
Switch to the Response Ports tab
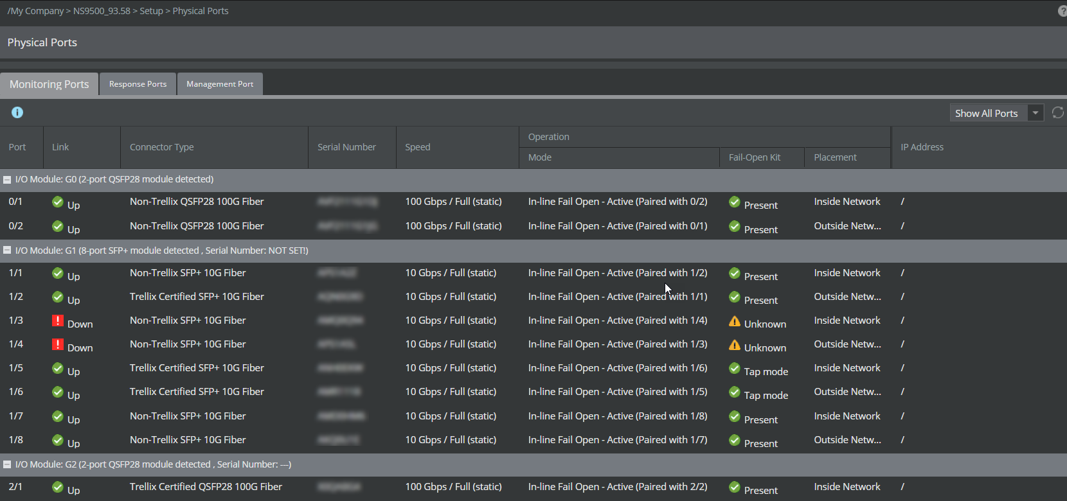tap(138, 84)
